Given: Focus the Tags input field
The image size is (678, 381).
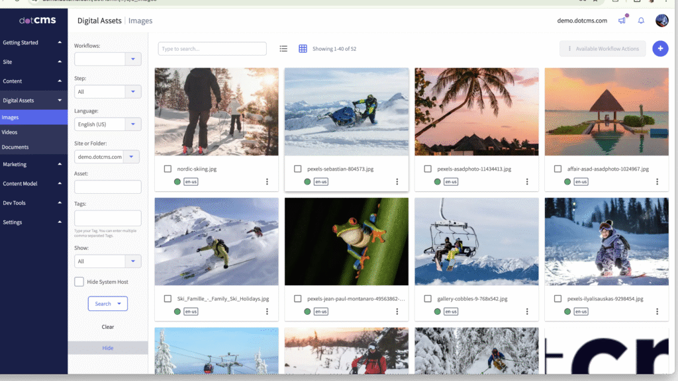Looking at the screenshot, I should (108, 218).
